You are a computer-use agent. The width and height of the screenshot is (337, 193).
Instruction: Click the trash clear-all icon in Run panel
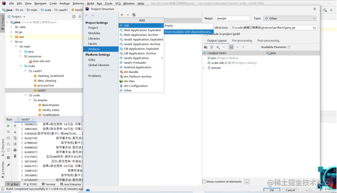click(x=15, y=156)
